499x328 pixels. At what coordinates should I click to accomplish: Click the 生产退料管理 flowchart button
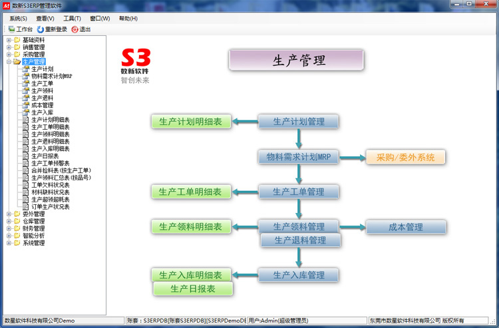[301, 240]
